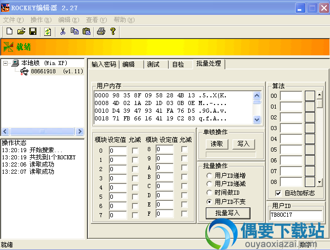Click the tree panel horizontal scrollbar thumb
The image size is (330, 250).
tap(42, 132)
